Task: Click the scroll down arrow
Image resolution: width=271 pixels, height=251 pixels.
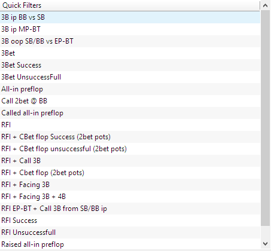Action: click(x=266, y=243)
